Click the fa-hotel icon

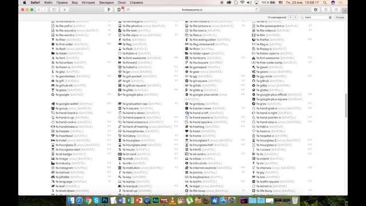click(x=53, y=140)
